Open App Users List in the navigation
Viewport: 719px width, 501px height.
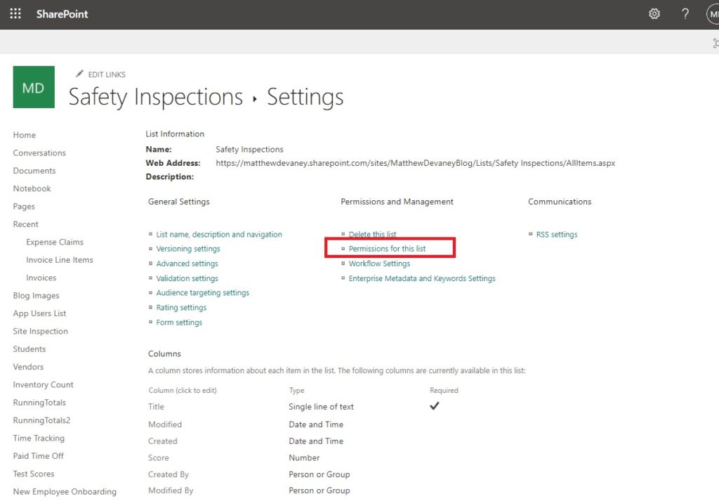point(39,313)
